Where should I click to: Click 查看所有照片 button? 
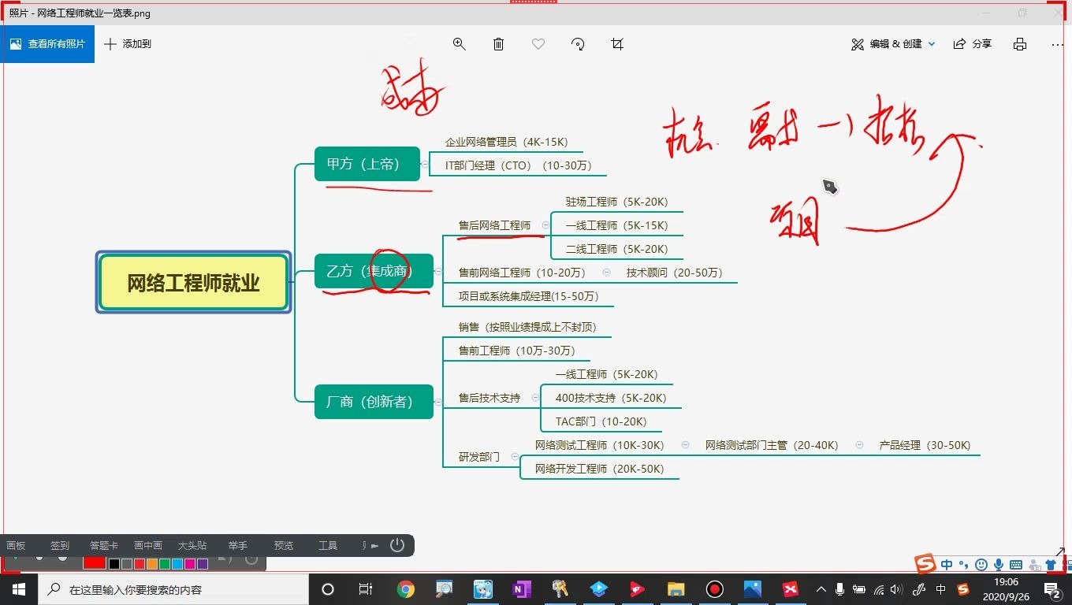47,44
